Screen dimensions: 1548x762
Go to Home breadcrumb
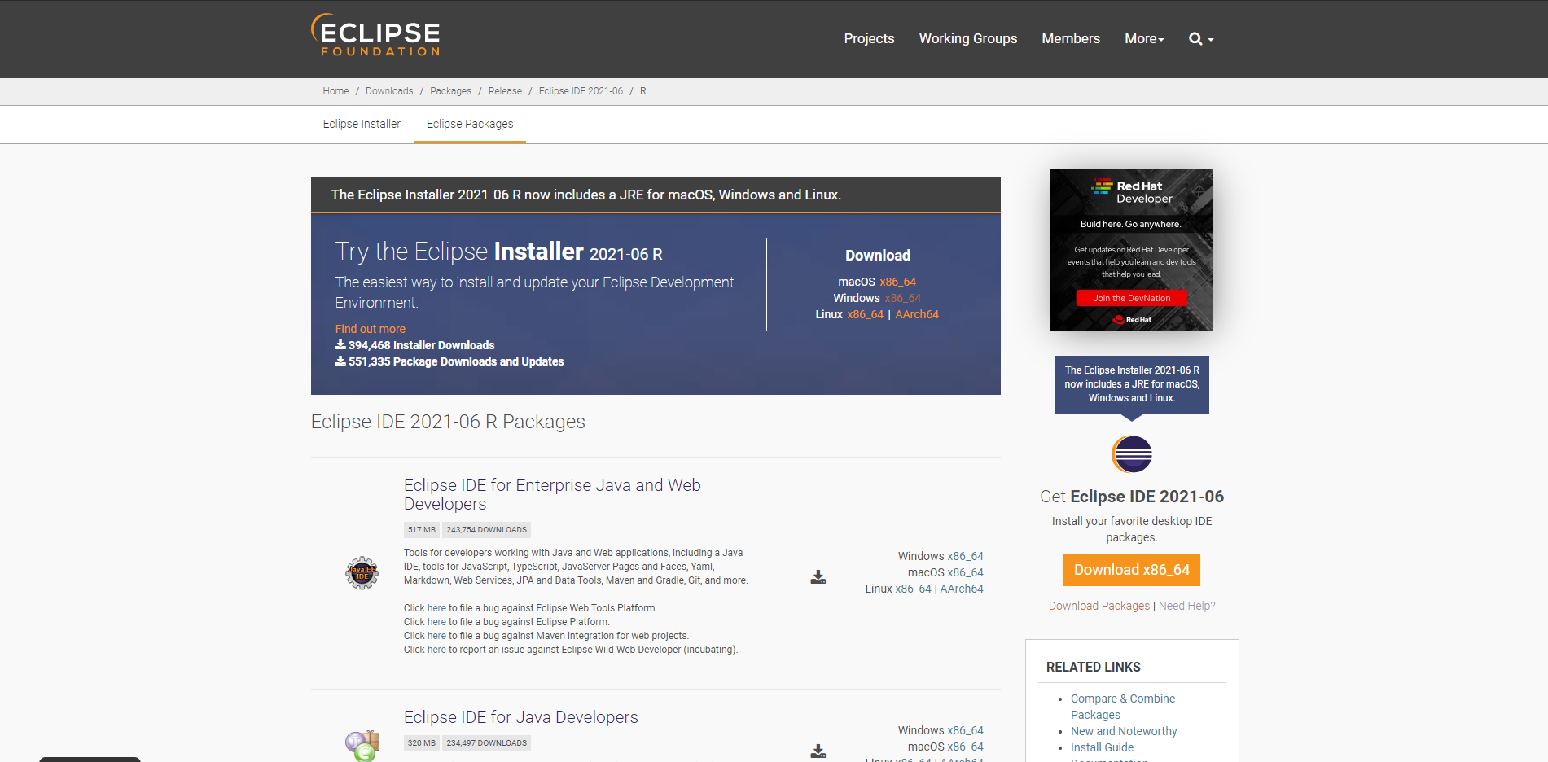335,91
